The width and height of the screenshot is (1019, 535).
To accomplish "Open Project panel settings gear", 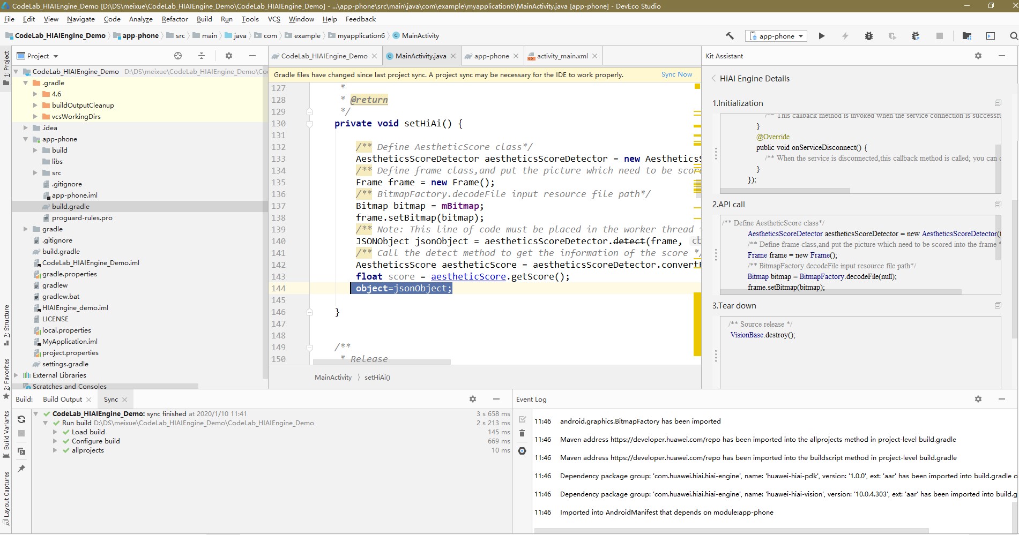I will (x=229, y=56).
